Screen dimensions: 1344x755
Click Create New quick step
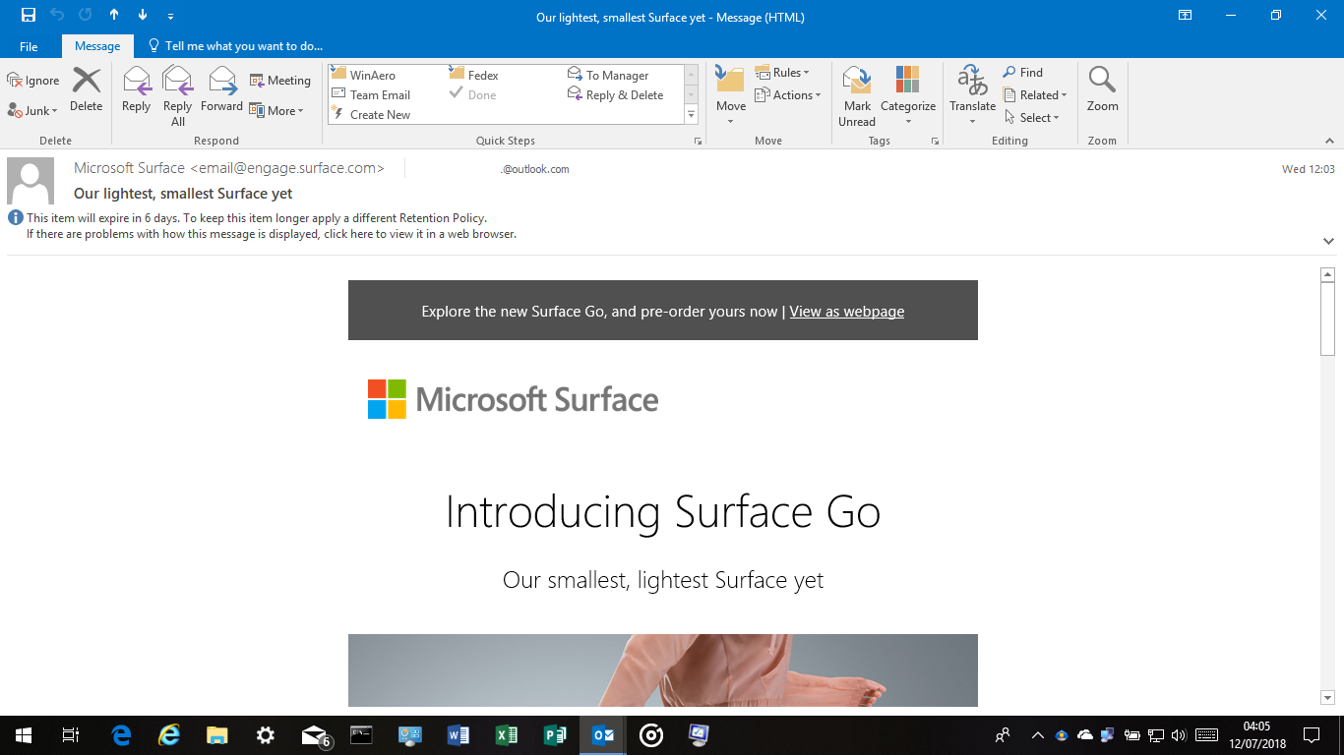(x=371, y=115)
